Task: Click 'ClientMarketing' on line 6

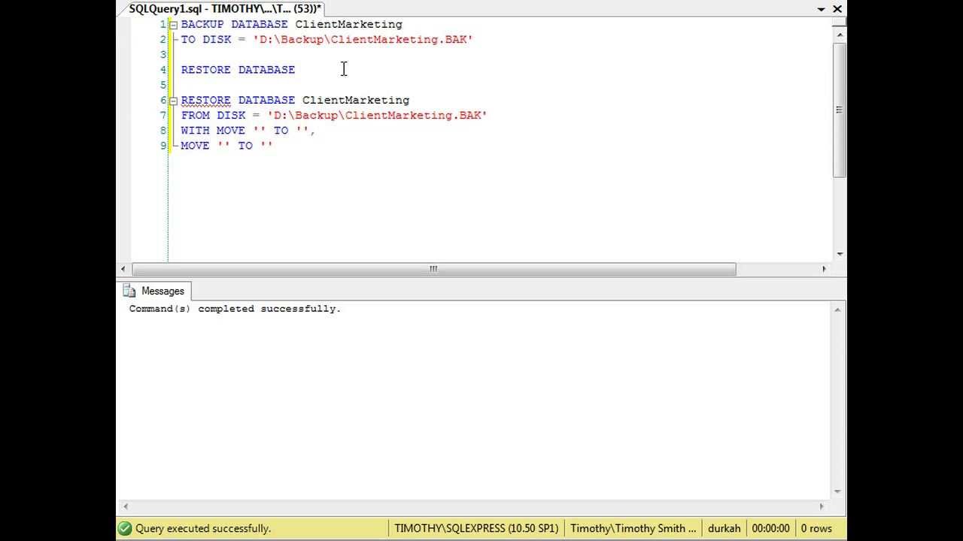Action: click(x=356, y=101)
